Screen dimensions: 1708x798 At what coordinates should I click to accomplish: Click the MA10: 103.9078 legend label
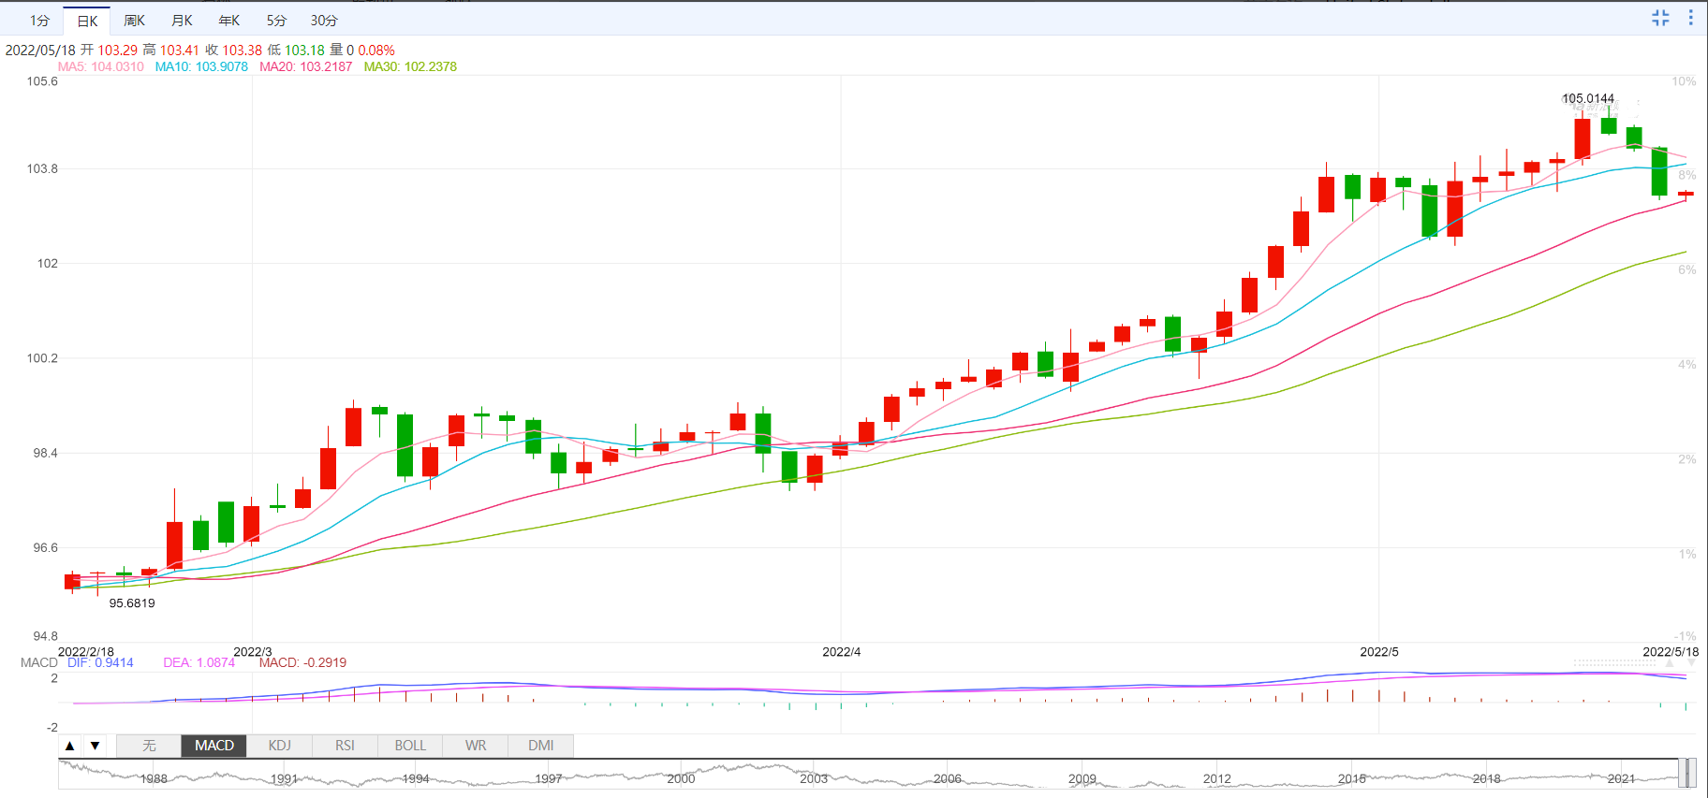[x=201, y=66]
